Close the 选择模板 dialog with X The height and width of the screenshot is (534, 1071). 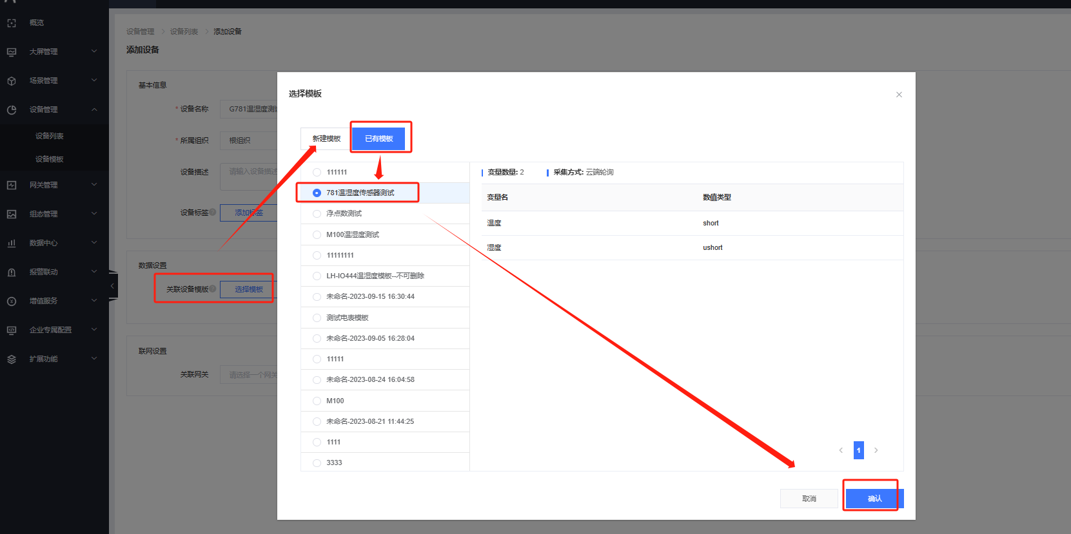click(899, 95)
